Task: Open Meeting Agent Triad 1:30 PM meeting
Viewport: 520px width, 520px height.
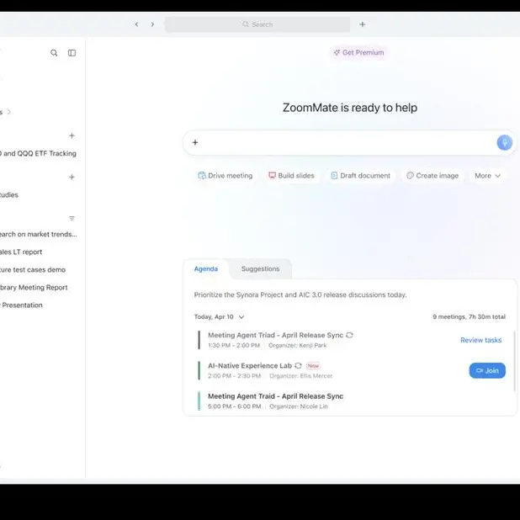Action: click(x=275, y=335)
